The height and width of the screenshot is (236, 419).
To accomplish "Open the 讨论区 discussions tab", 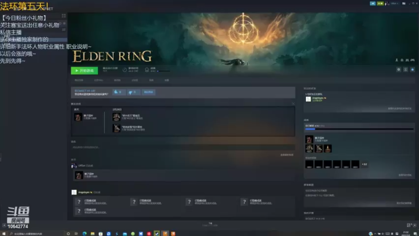I will coord(135,80).
